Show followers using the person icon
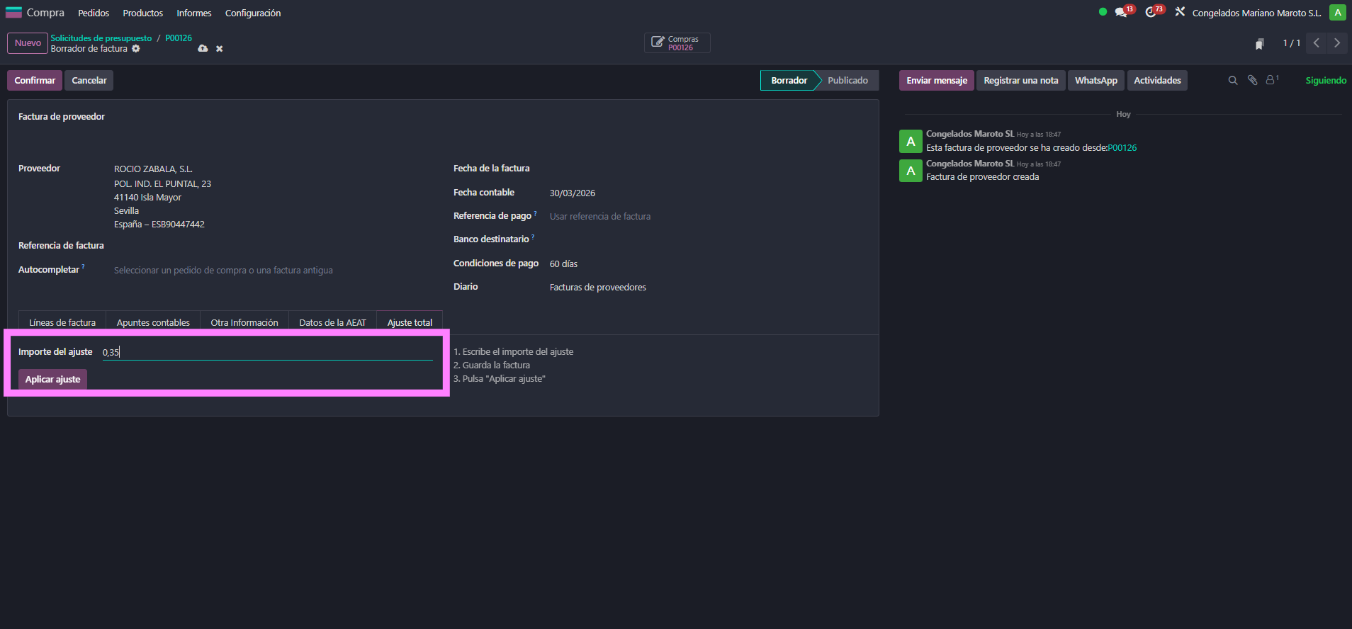The image size is (1352, 629). click(x=1271, y=81)
